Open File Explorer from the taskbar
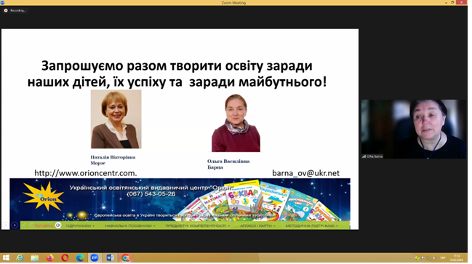This screenshot has height=264, width=472. [x=35, y=258]
